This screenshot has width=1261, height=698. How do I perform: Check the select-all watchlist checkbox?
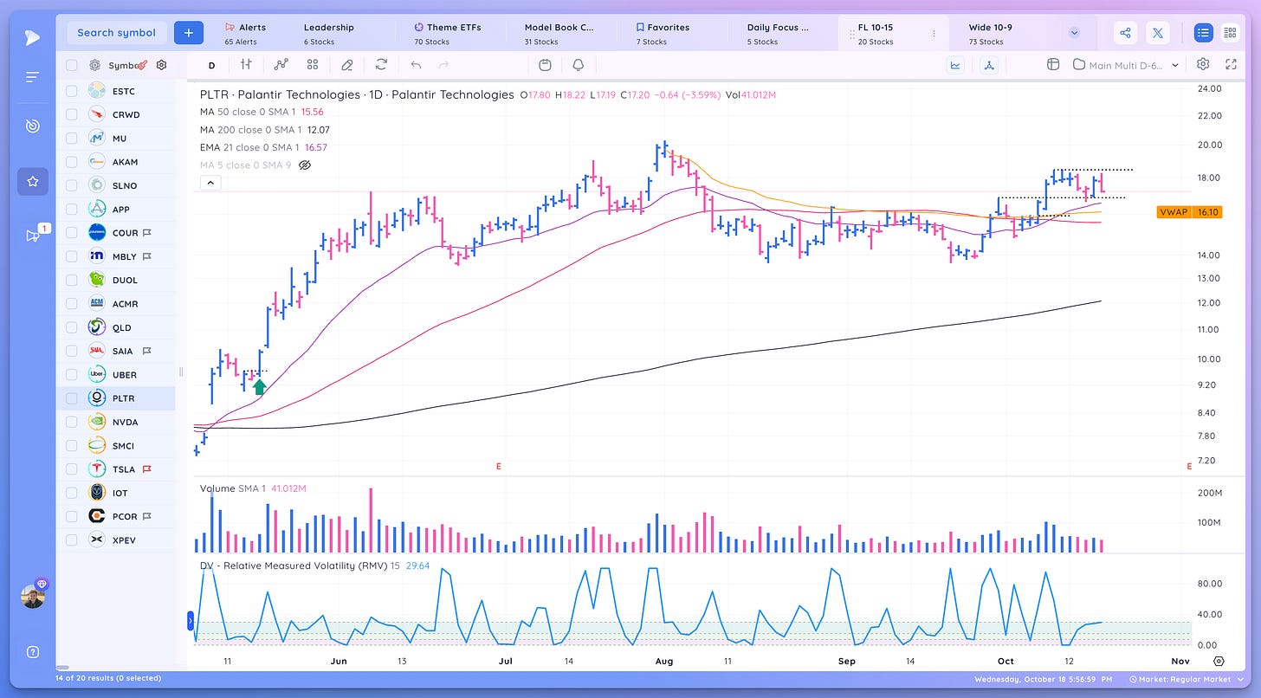pos(71,65)
